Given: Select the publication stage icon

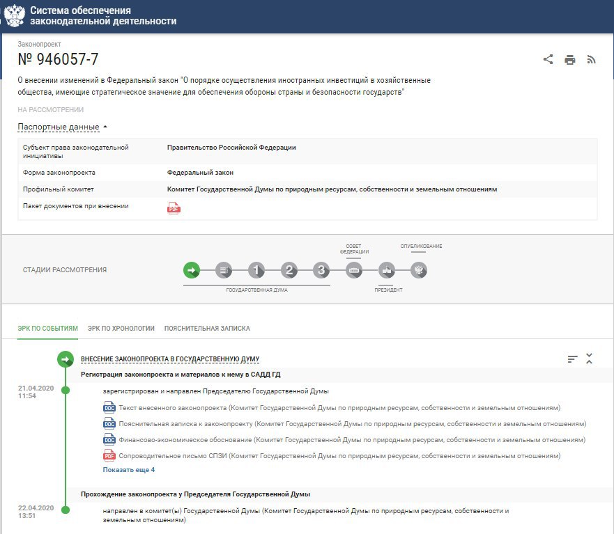Looking at the screenshot, I should click(419, 270).
